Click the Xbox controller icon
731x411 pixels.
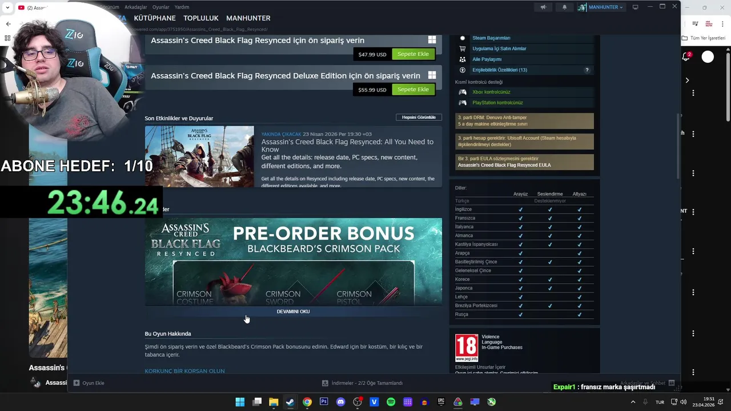pos(463,92)
